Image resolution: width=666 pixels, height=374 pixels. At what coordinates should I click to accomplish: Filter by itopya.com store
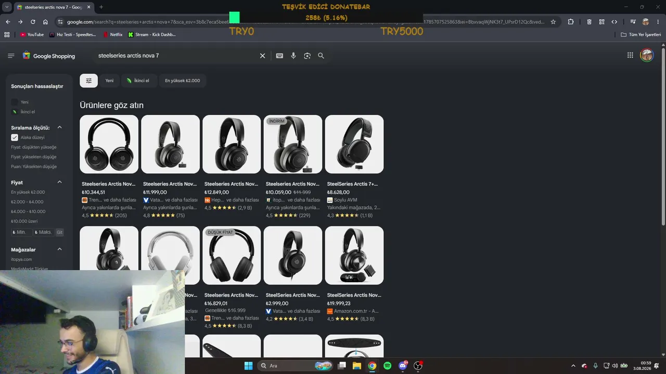[21, 259]
